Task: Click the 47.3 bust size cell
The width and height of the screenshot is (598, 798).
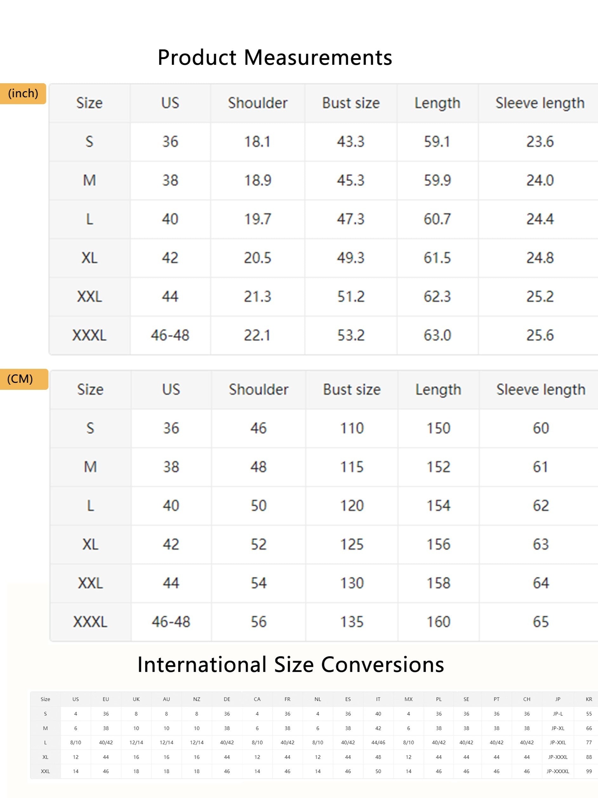Action: (351, 219)
